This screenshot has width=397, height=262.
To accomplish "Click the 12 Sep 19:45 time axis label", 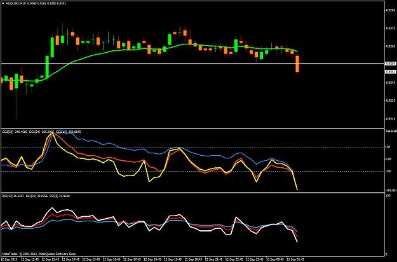I will 173,259.
